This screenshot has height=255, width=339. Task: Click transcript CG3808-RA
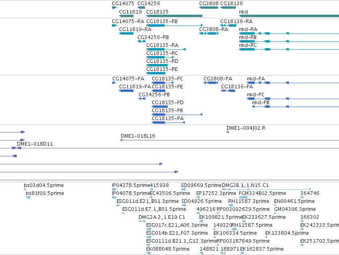tap(209, 33)
